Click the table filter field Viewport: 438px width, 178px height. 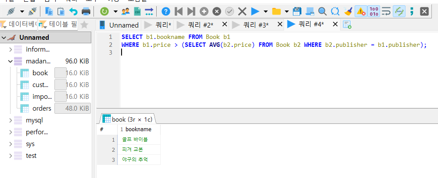[57, 24]
